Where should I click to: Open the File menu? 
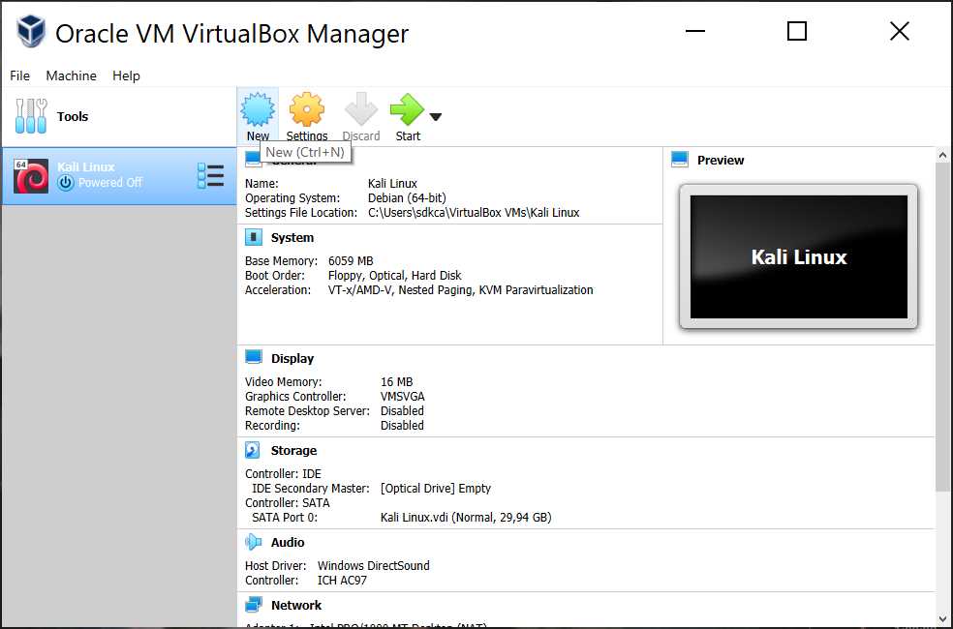pos(19,75)
